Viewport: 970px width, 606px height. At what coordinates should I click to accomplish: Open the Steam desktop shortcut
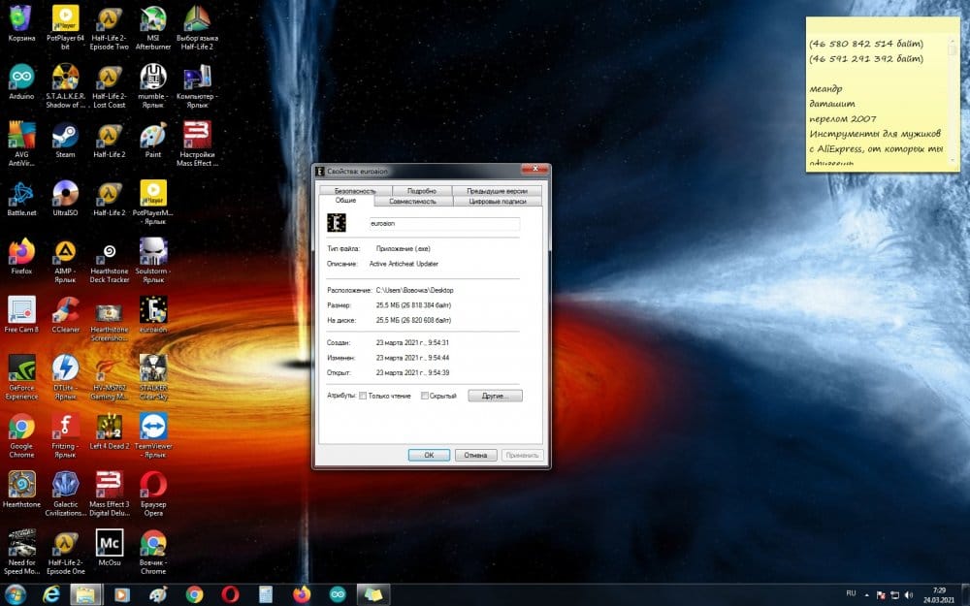click(x=65, y=136)
